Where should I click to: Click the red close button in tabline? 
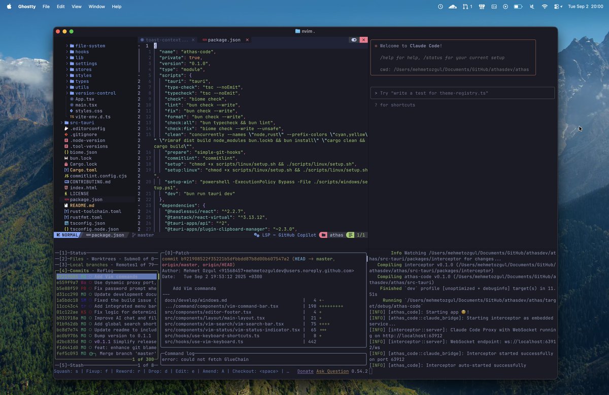tap(363, 40)
